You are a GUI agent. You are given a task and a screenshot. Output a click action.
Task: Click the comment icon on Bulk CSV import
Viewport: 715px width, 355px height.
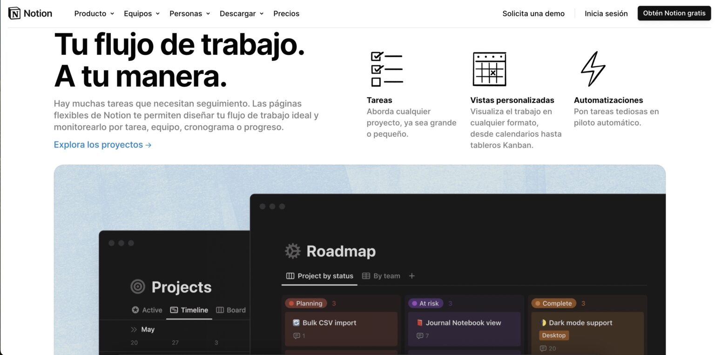tap(297, 335)
